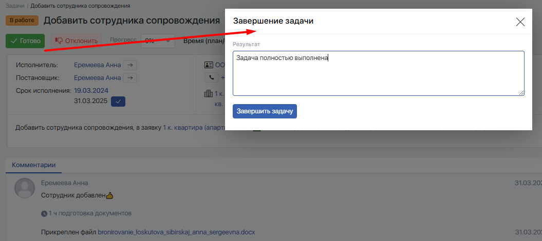Click the blue checkmark beside 31.03.2025
Viewport: 542px width, 241px height.
(118, 101)
